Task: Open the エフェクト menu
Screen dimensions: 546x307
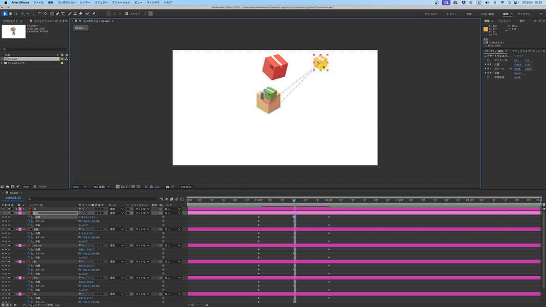Action: coord(101,3)
